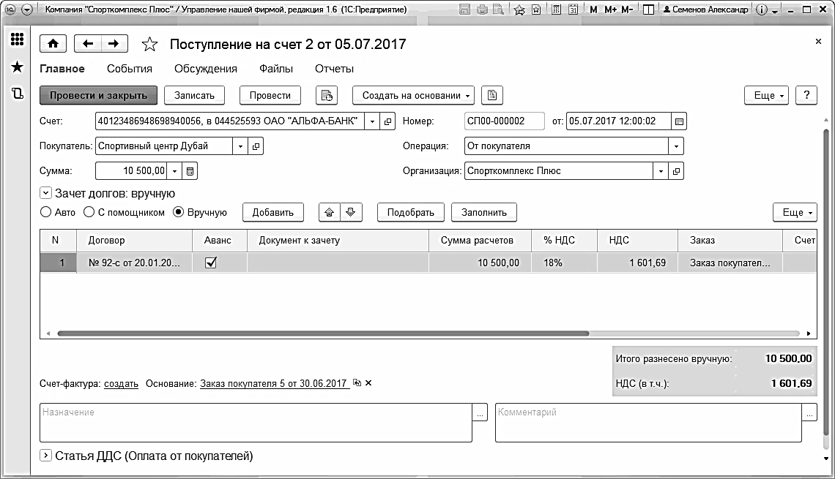Toggle the Аванс checkbox in row 1
This screenshot has height=479, width=835.
pos(211,263)
